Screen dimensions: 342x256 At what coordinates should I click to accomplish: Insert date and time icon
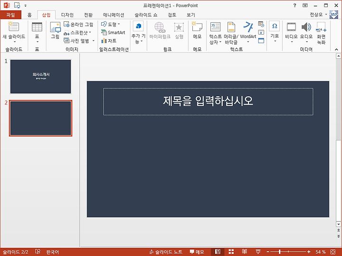pyautogui.click(x=261, y=24)
